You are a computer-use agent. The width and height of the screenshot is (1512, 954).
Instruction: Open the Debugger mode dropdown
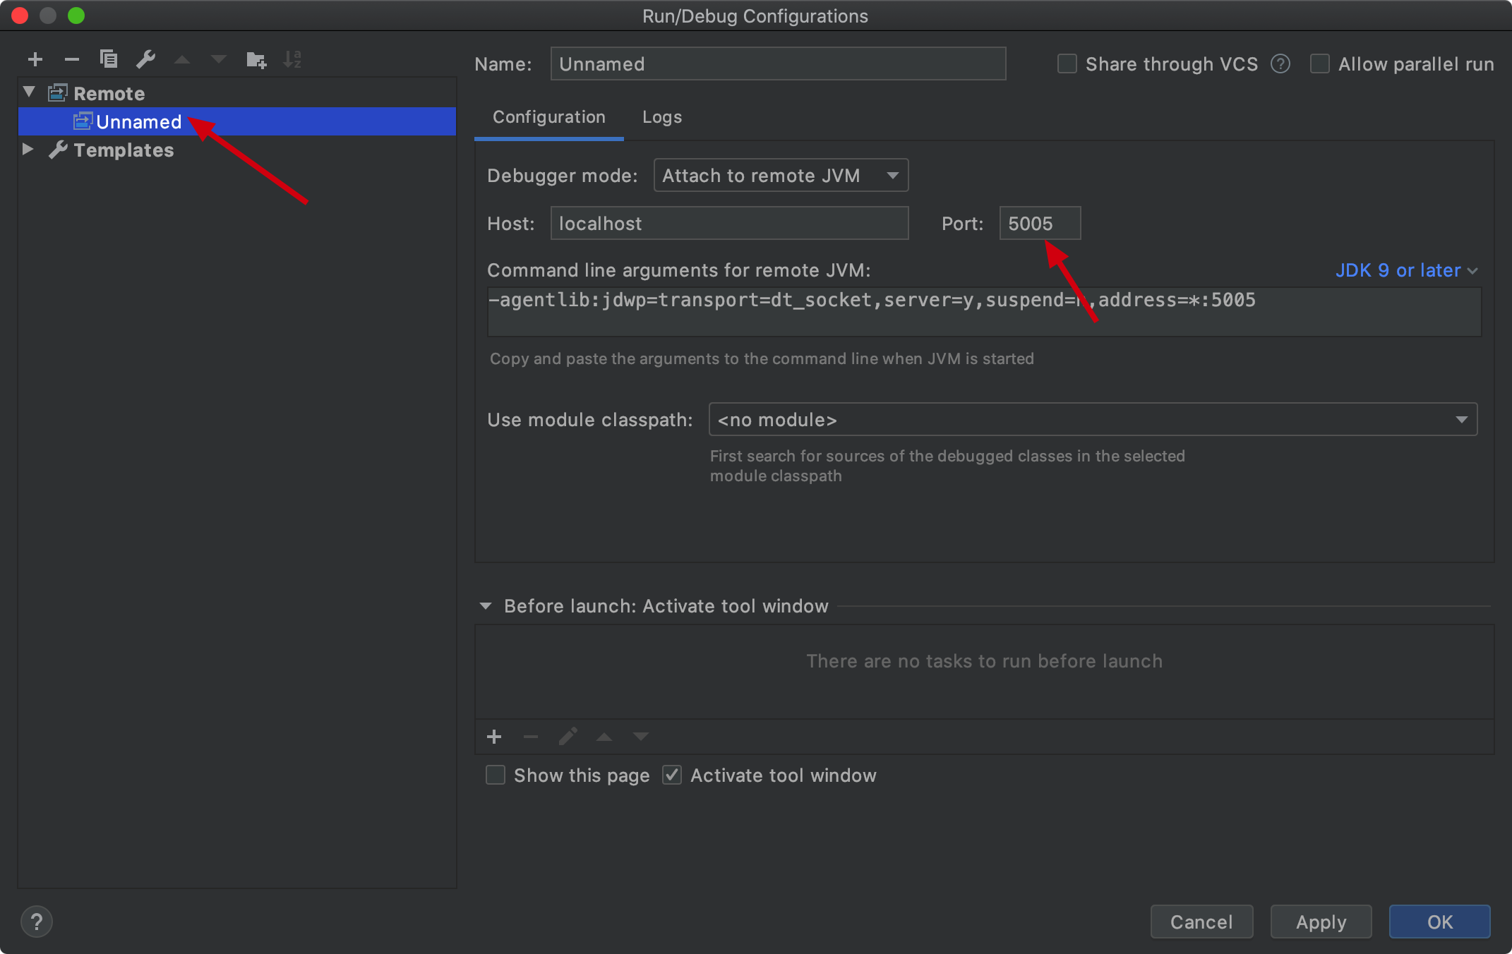click(x=780, y=176)
